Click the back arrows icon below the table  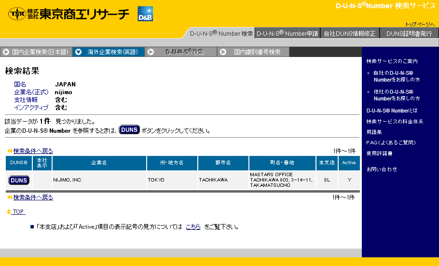click(10, 197)
